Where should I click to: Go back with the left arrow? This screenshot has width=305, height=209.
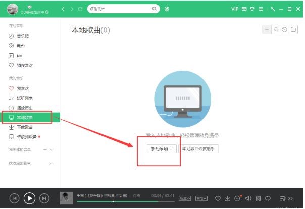[63, 9]
